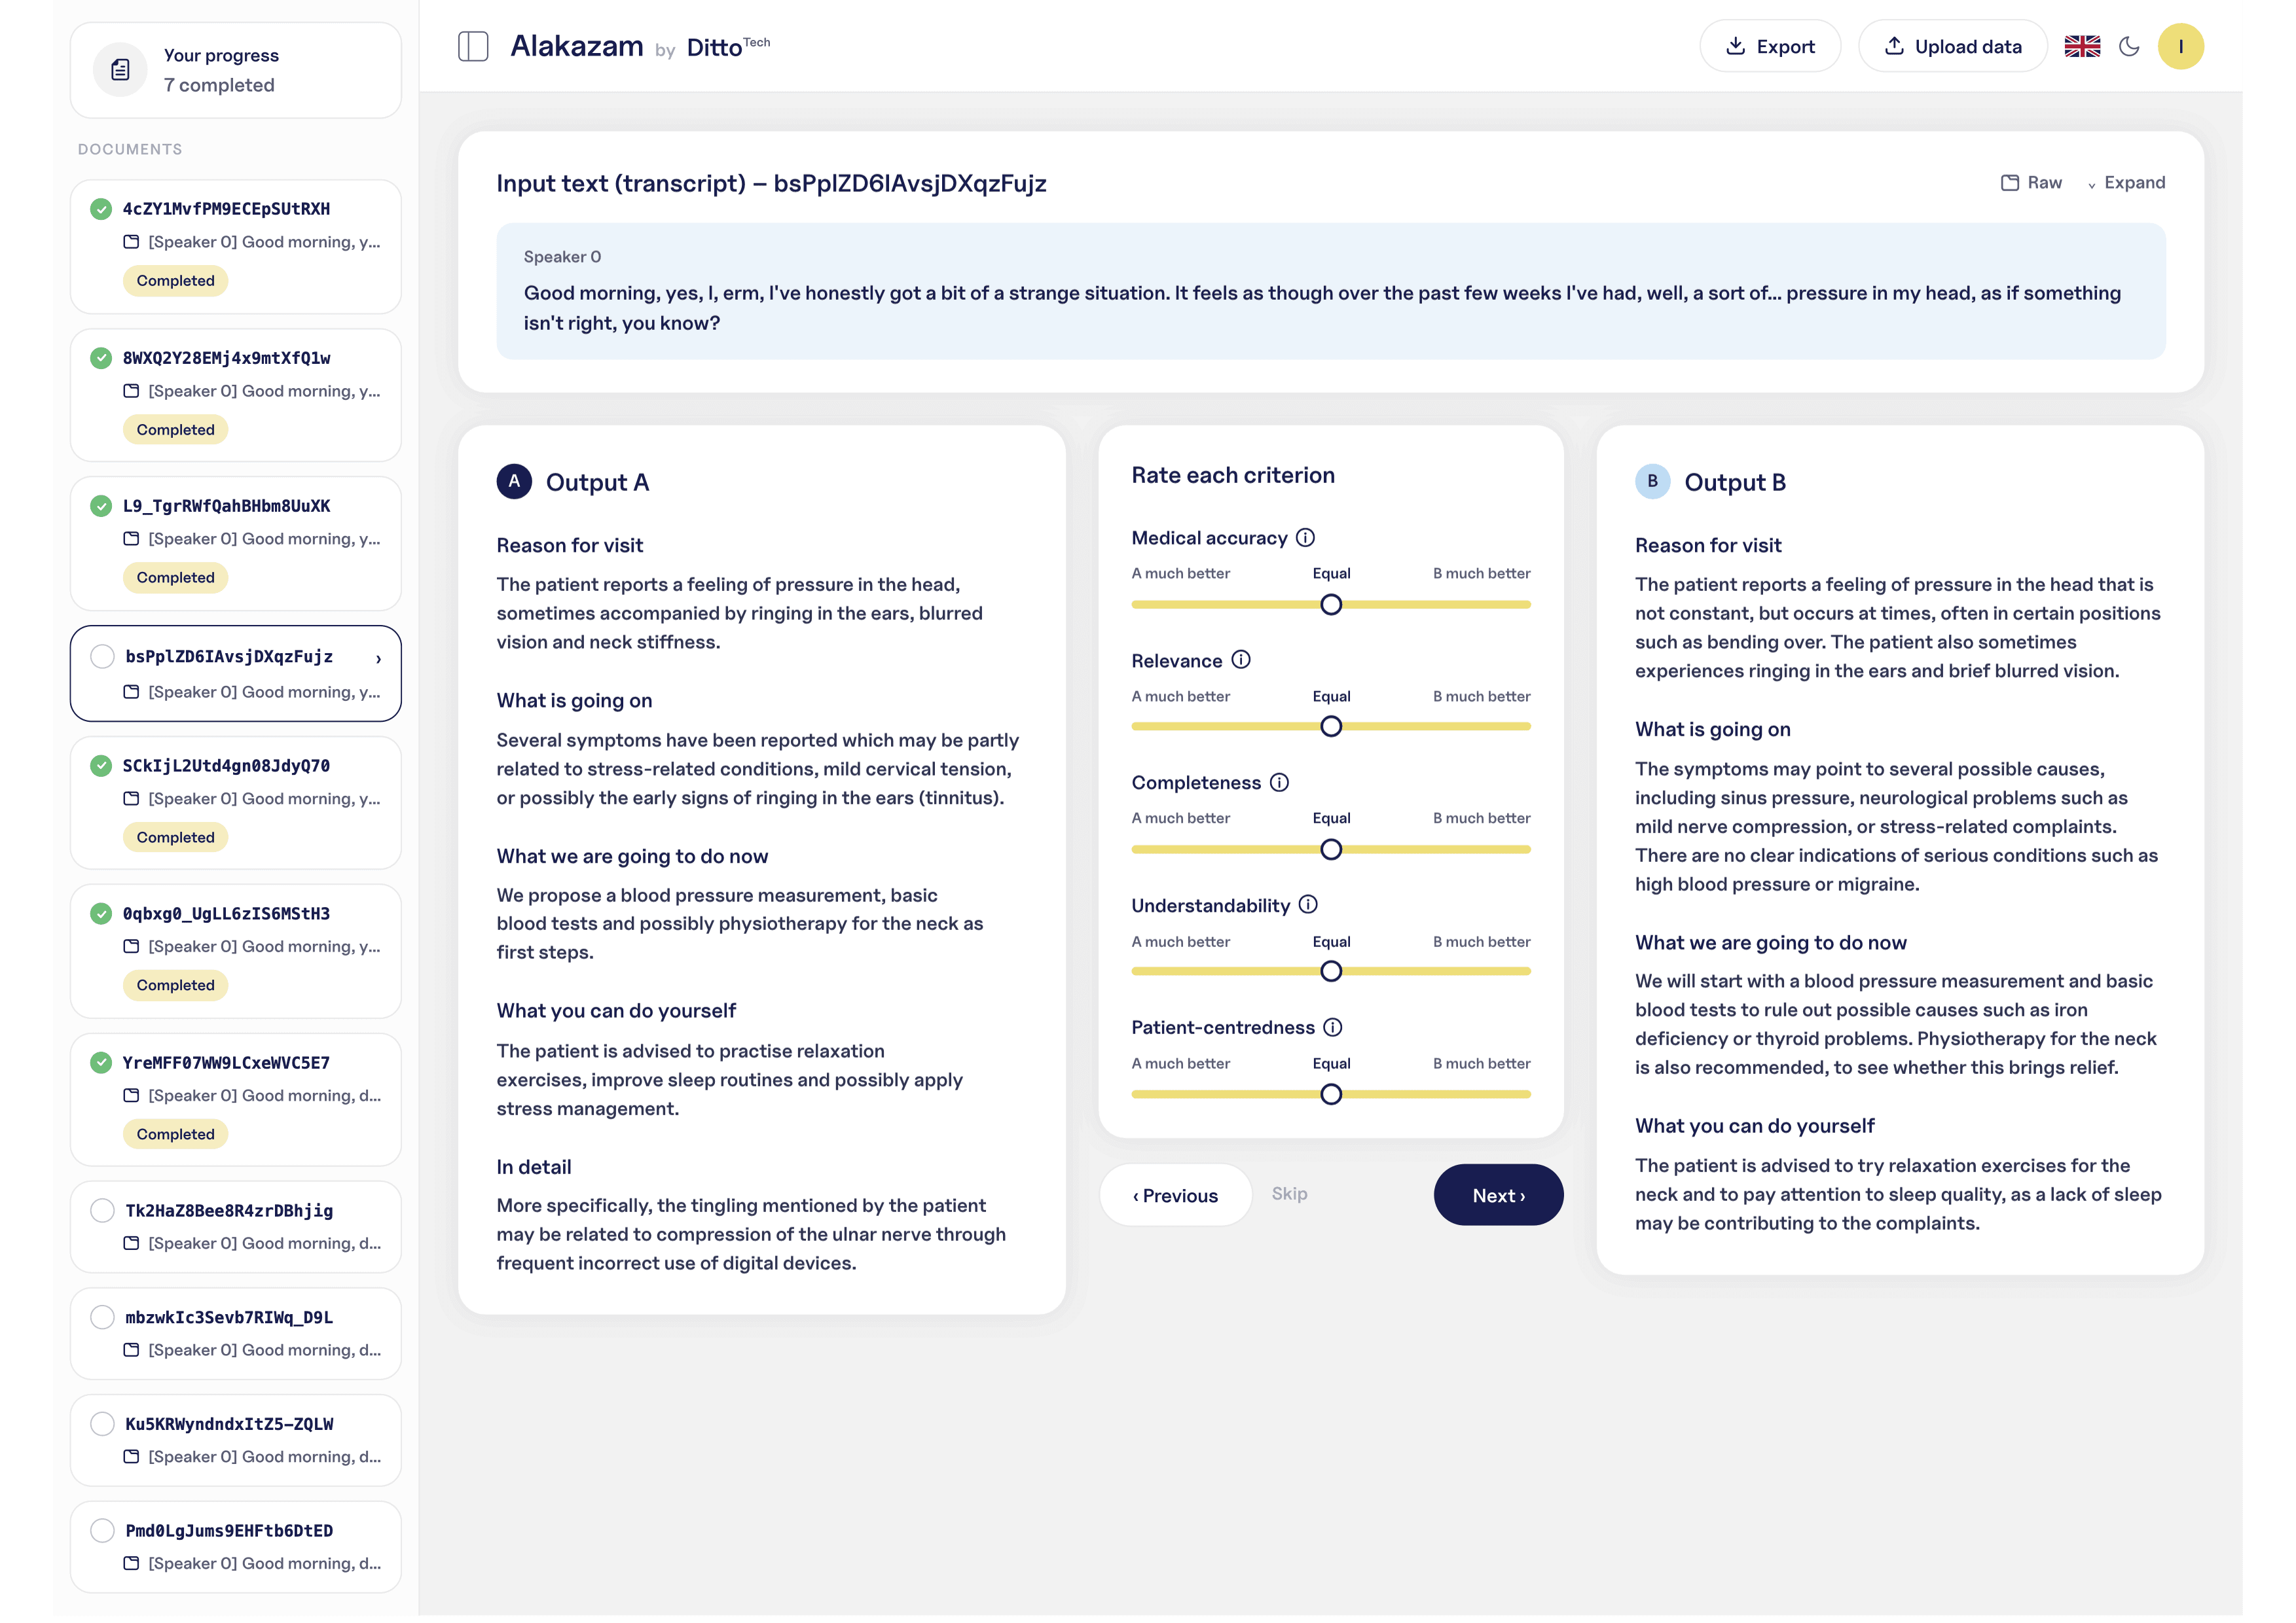Select the empty circle for Pmd0LgJums9EHFtb6DtED

pos(102,1530)
